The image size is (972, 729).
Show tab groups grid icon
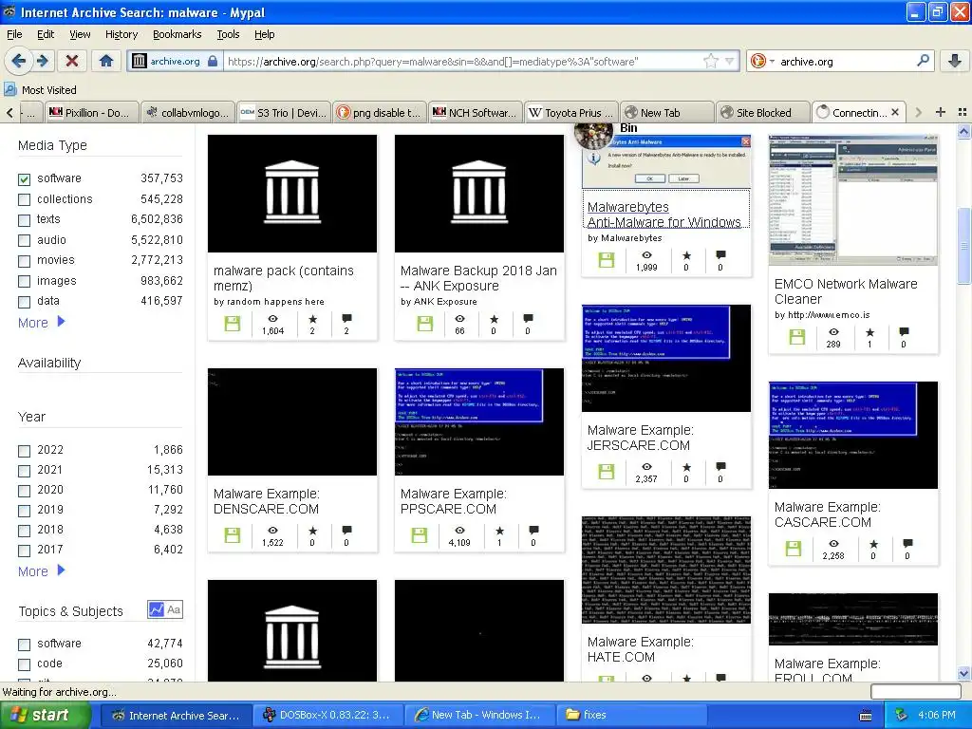point(963,112)
